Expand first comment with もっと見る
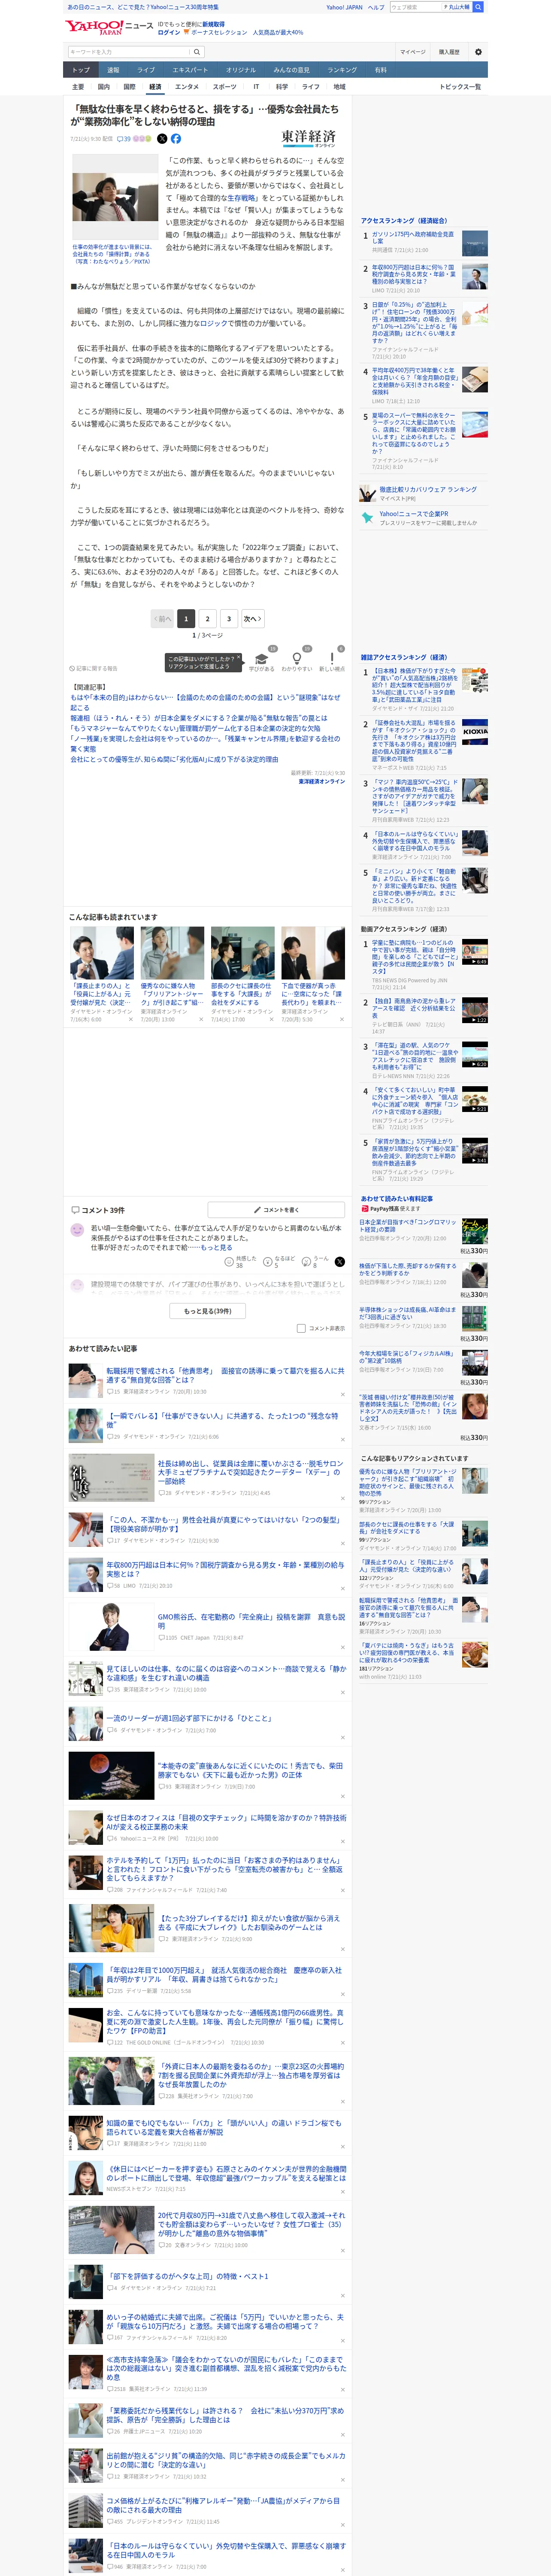The height and width of the screenshot is (2576, 551). coord(216,1248)
